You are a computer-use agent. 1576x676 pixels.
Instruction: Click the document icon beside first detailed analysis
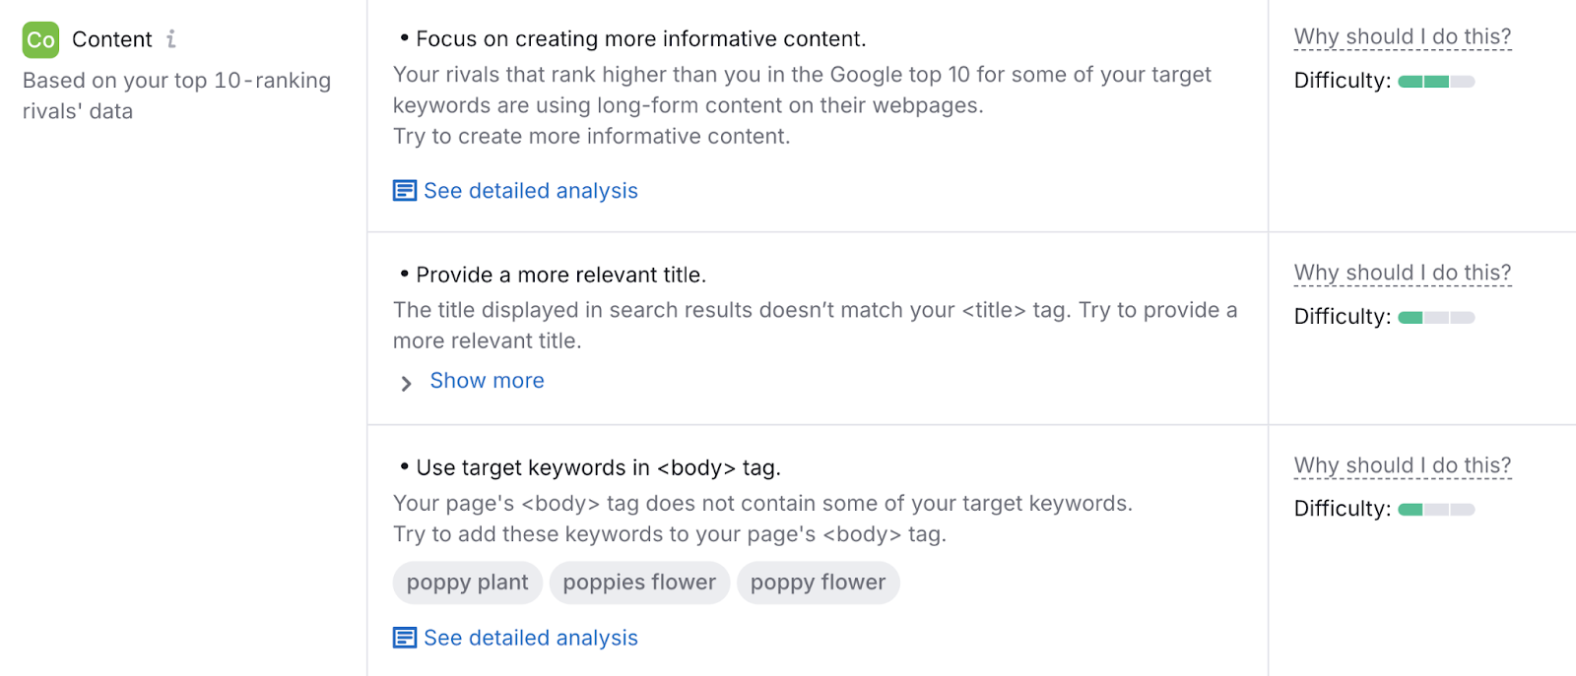[x=404, y=189]
